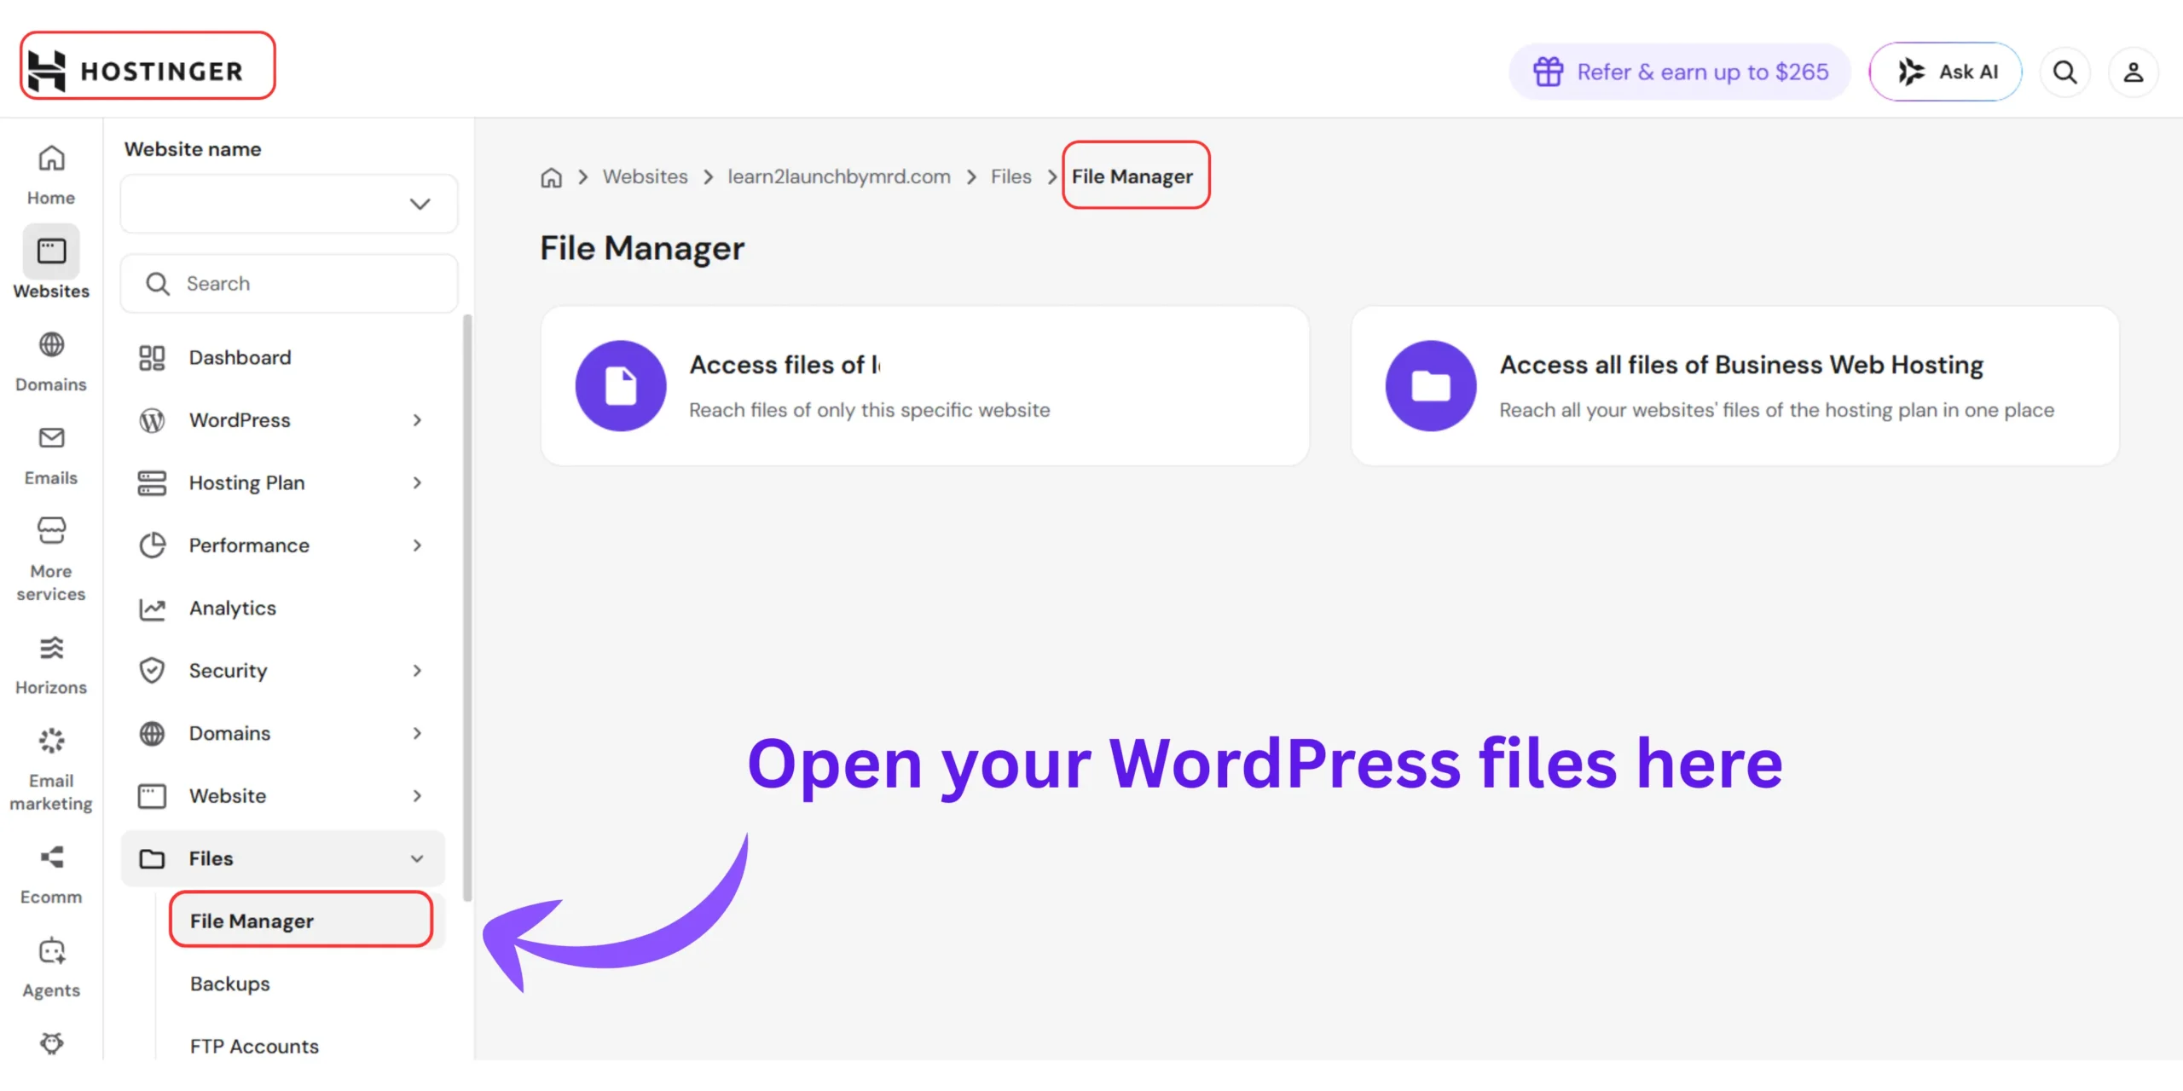Screen dimensions: 2183x1091
Task: Expand the WordPress menu
Action: [283, 420]
